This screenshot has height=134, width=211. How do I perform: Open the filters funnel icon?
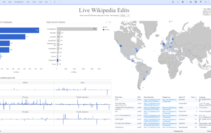tap(201, 2)
